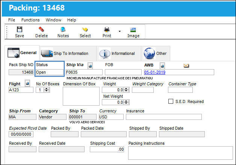236x165 pixels.
Task: Decrease No Of Boxes spinner
Action: click(47, 91)
